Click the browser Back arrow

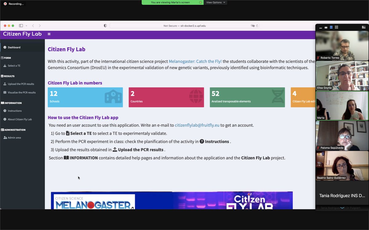coord(33,26)
